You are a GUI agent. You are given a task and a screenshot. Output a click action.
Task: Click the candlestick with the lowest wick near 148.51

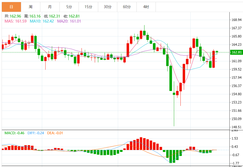pyautogui.click(x=174, y=104)
